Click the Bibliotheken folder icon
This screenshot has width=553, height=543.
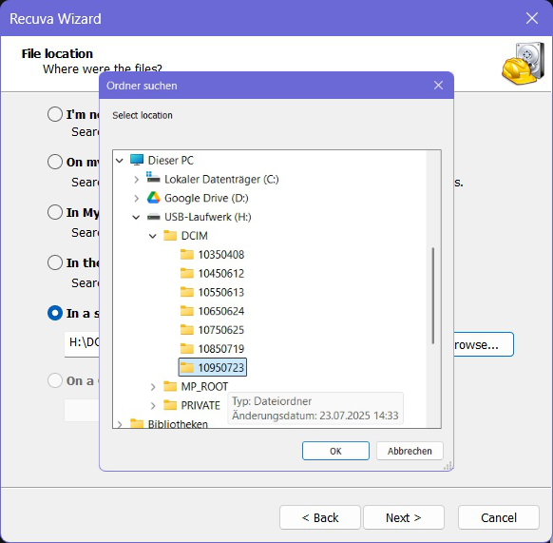tap(137, 423)
